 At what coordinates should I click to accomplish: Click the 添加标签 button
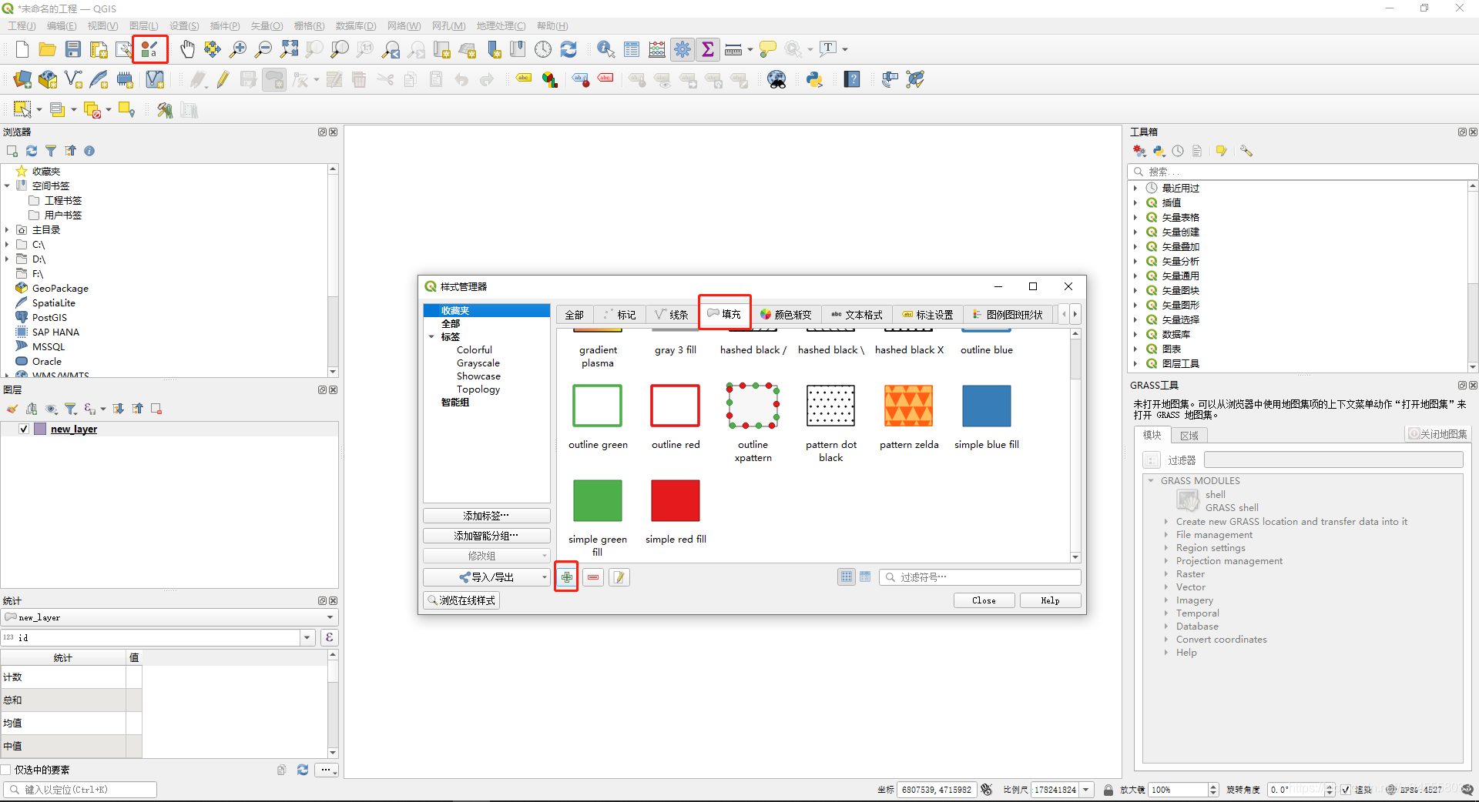tap(486, 516)
